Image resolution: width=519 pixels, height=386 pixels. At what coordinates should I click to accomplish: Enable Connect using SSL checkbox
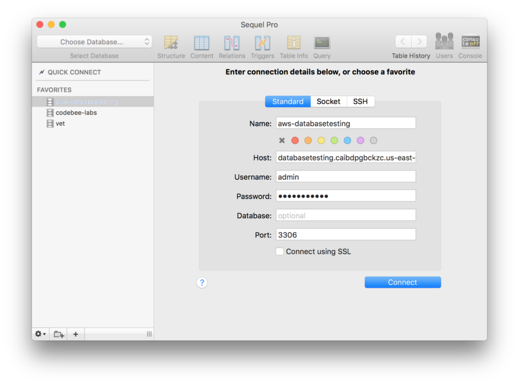tap(280, 251)
